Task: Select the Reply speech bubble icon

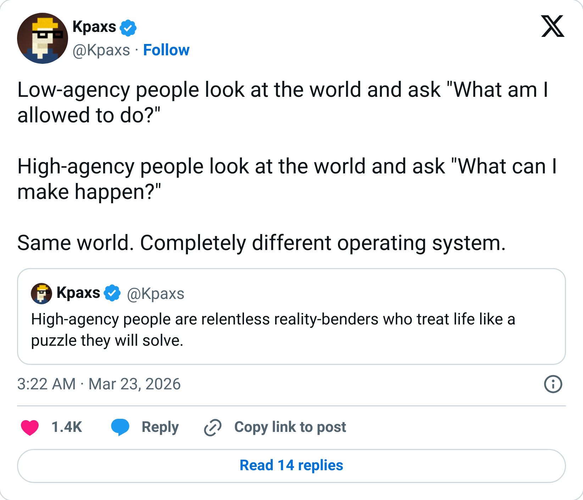Action: pos(121,427)
